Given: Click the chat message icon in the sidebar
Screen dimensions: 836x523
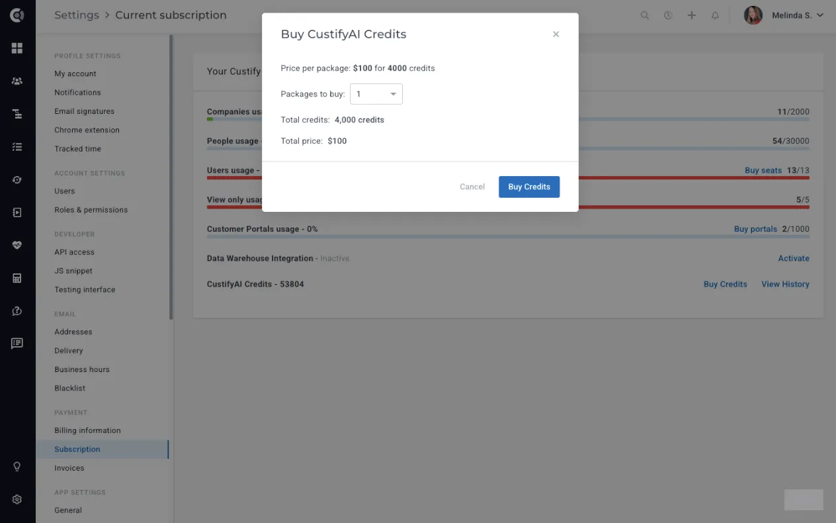Looking at the screenshot, I should [17, 343].
